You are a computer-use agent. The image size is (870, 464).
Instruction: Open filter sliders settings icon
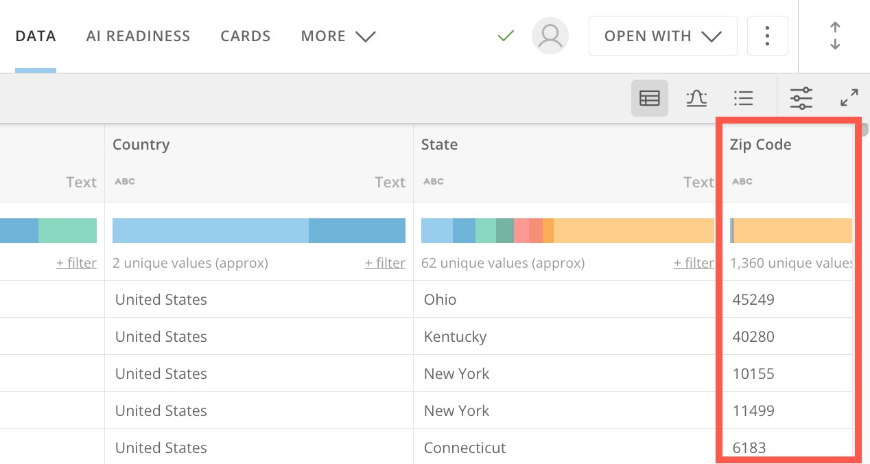[x=801, y=98]
